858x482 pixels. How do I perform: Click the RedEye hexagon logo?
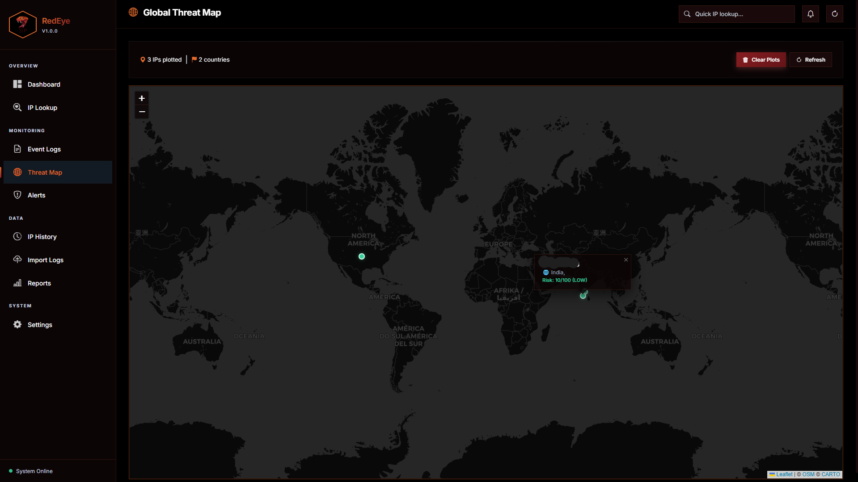[x=22, y=25]
